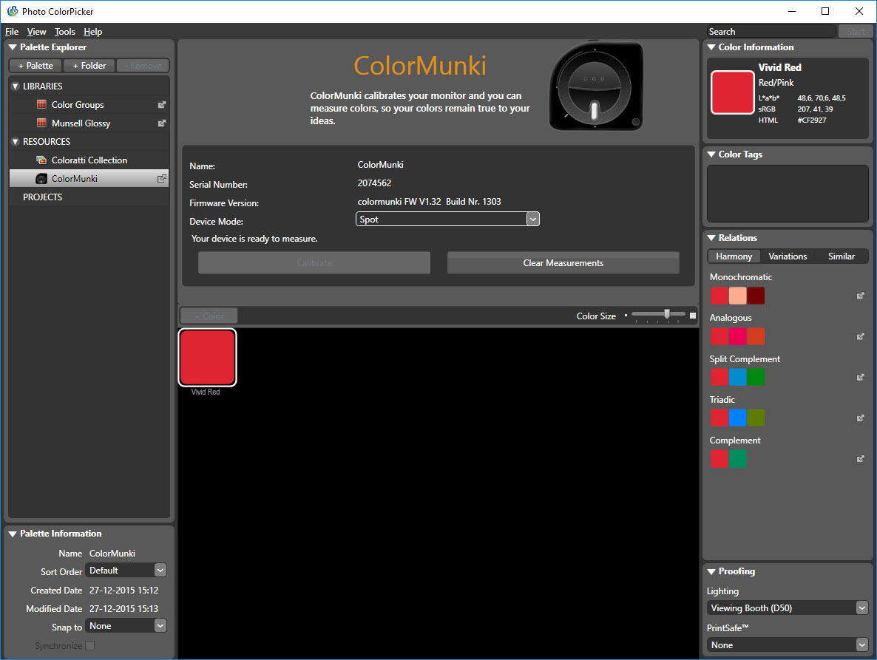Collapse the Color Information panel

[711, 47]
